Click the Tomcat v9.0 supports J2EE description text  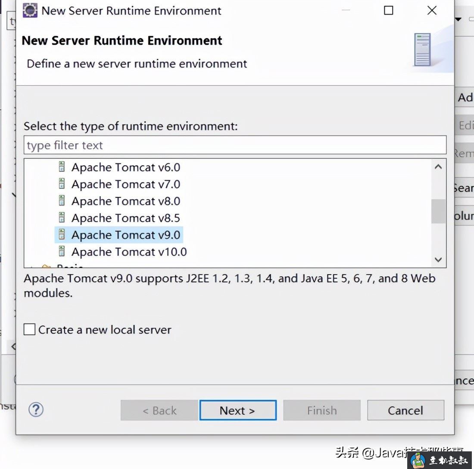coord(230,286)
